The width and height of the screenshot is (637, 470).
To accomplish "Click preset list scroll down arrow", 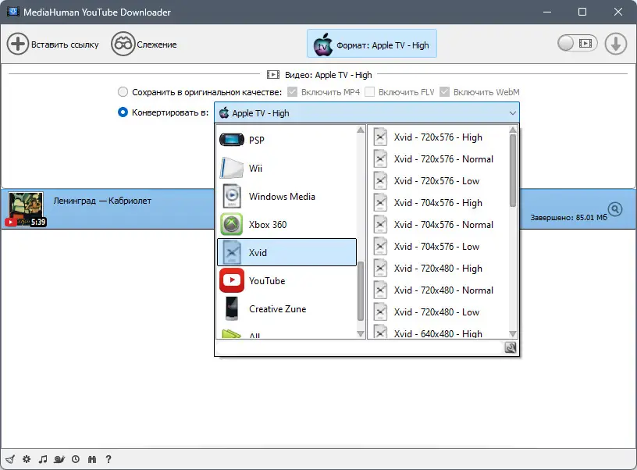I will pyautogui.click(x=513, y=334).
